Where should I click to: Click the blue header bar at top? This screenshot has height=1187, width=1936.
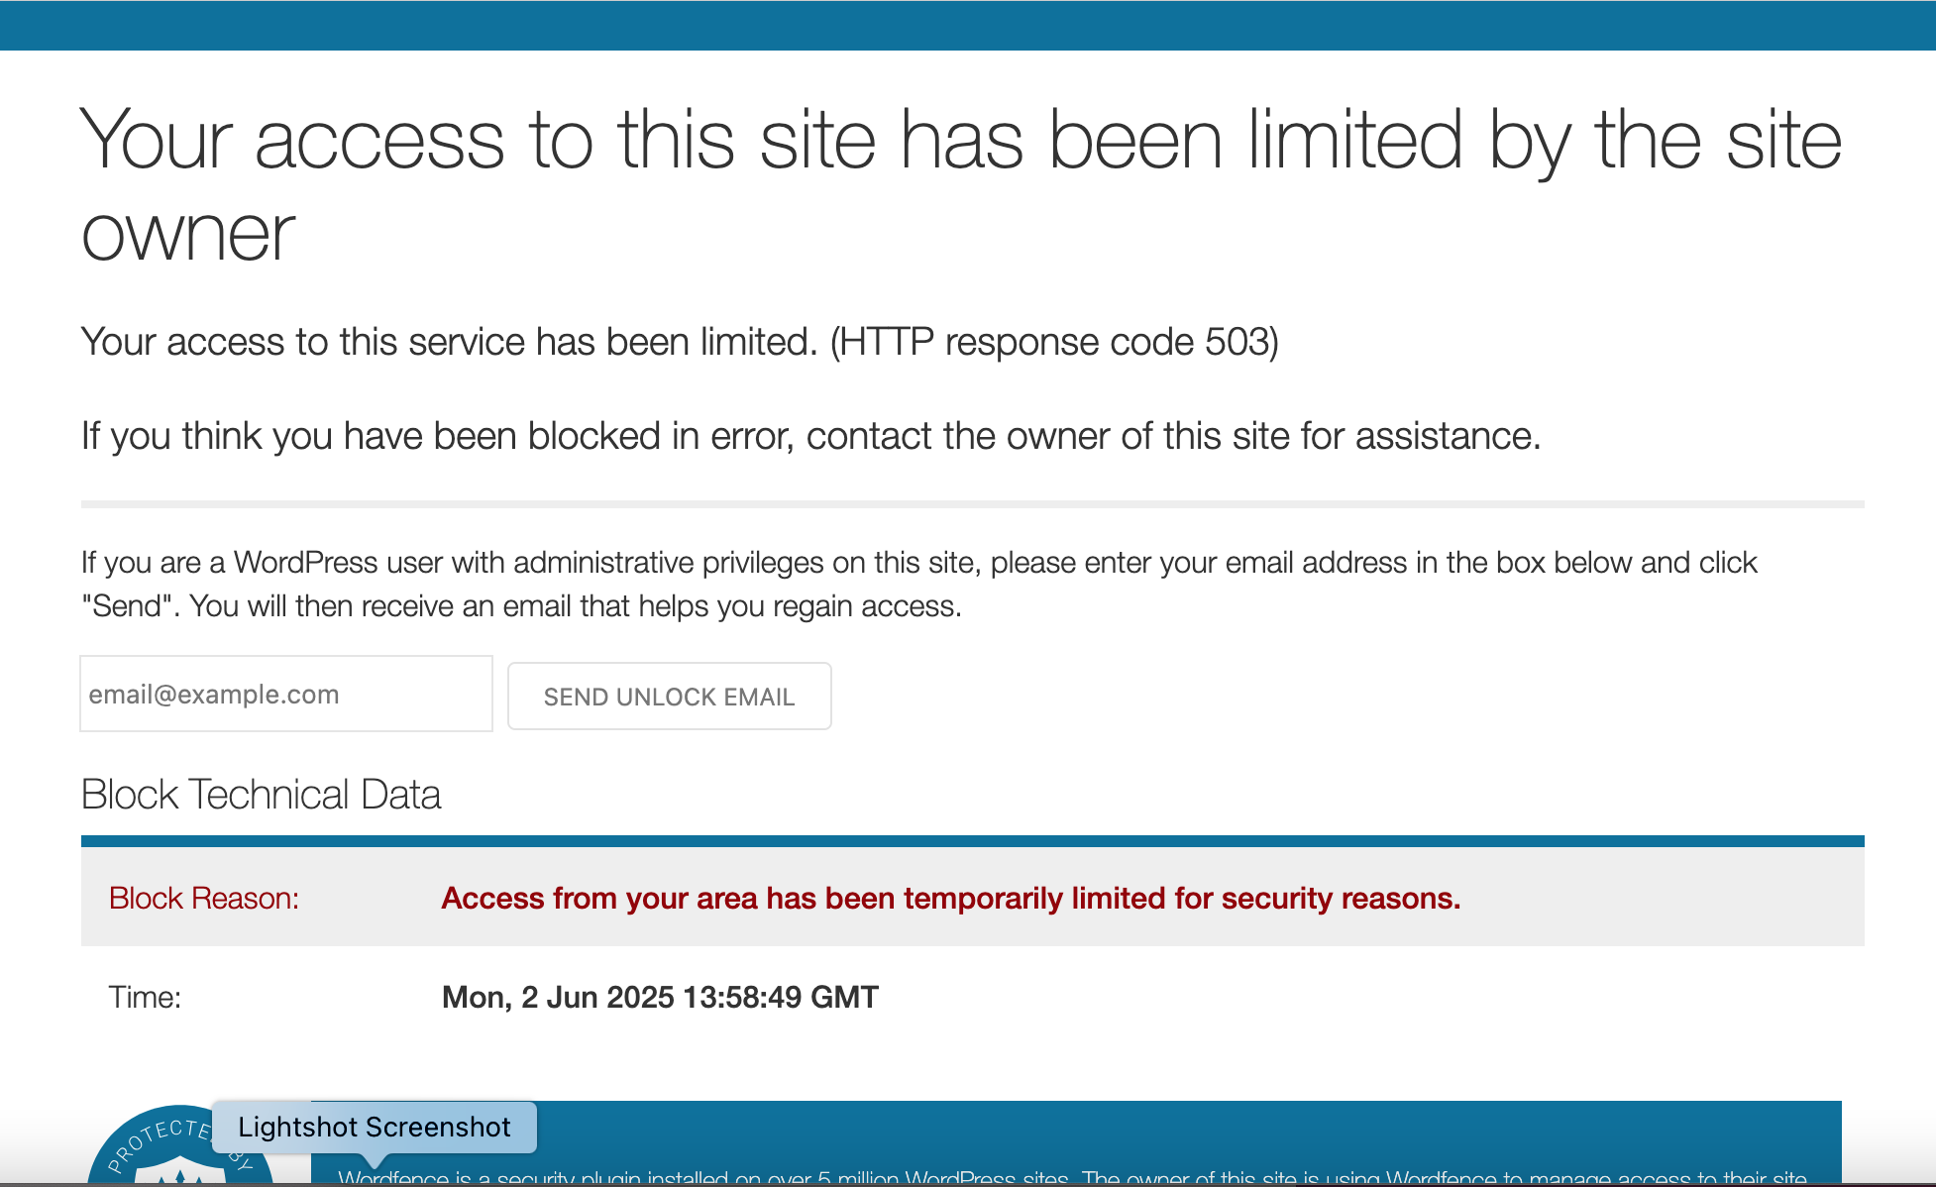(968, 25)
